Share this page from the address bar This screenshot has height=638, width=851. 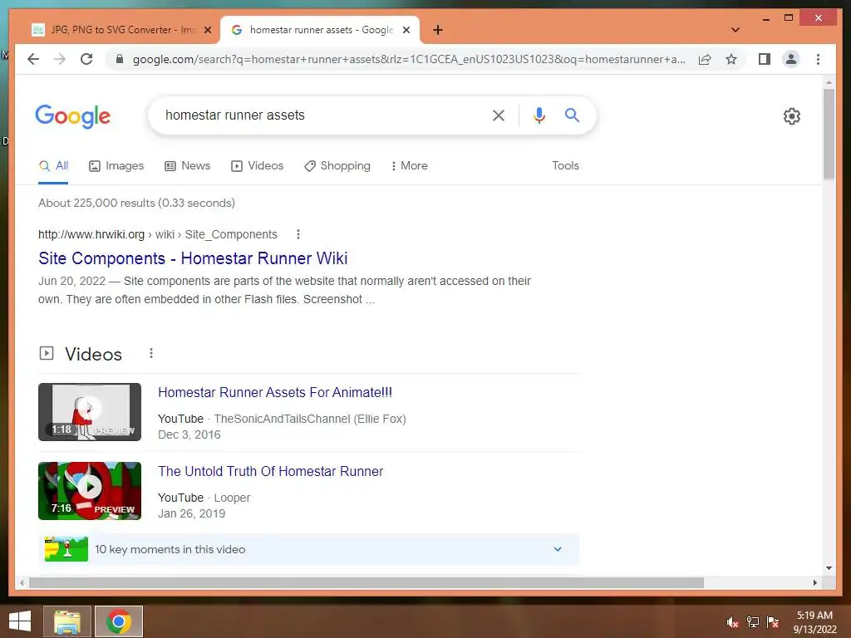tap(705, 59)
